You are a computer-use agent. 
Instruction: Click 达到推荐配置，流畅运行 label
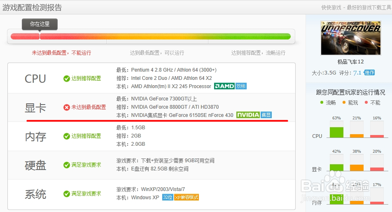click(x=258, y=53)
